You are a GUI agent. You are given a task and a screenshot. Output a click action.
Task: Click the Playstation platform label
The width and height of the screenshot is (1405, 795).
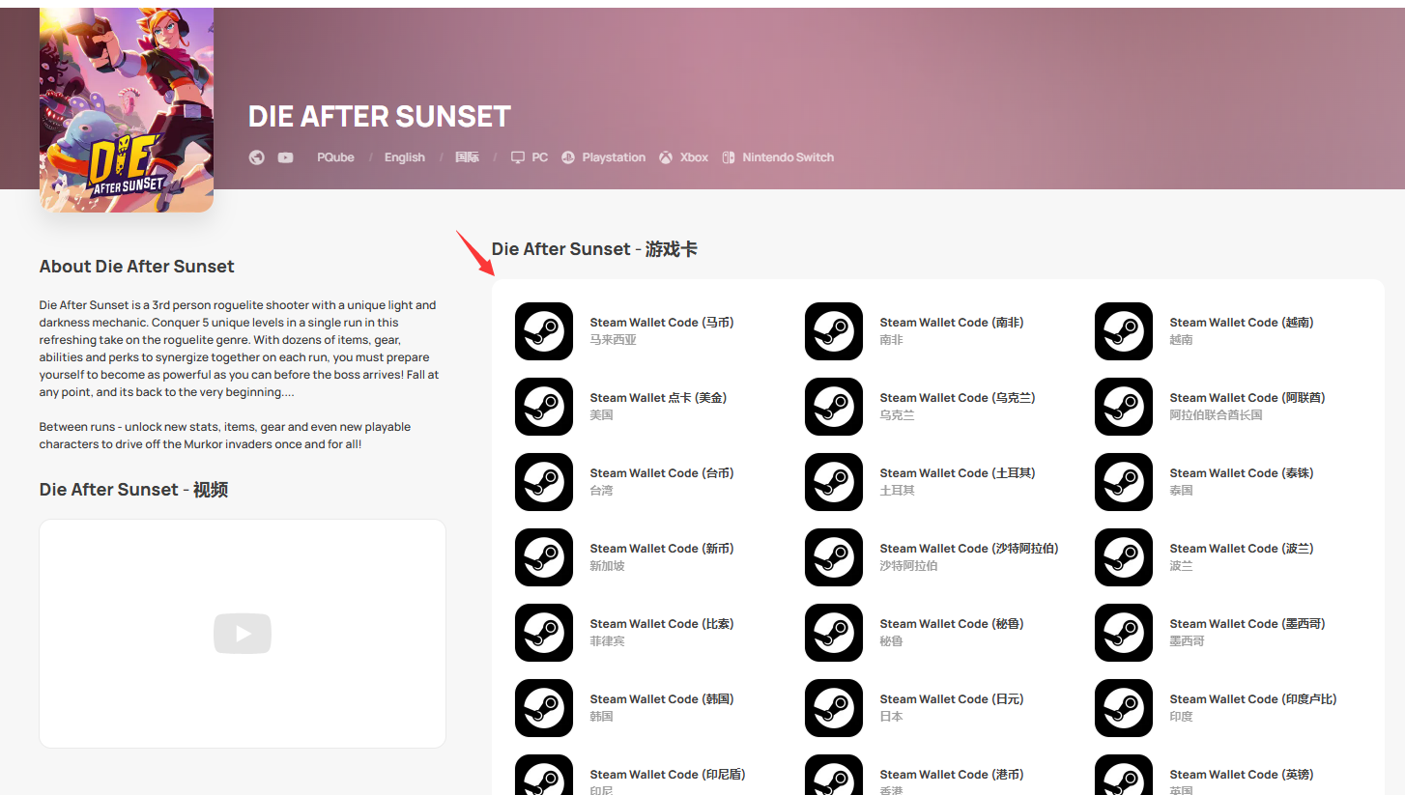point(614,157)
